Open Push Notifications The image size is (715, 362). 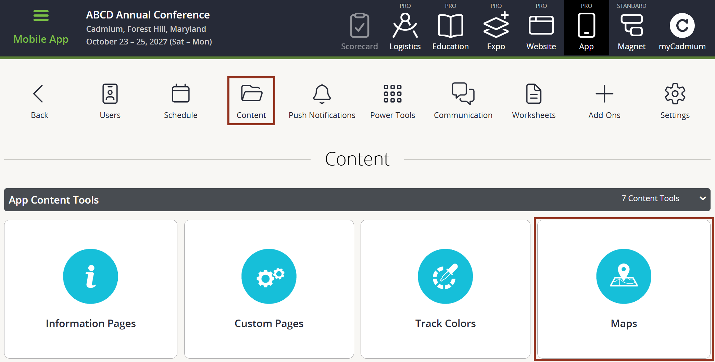coord(322,101)
